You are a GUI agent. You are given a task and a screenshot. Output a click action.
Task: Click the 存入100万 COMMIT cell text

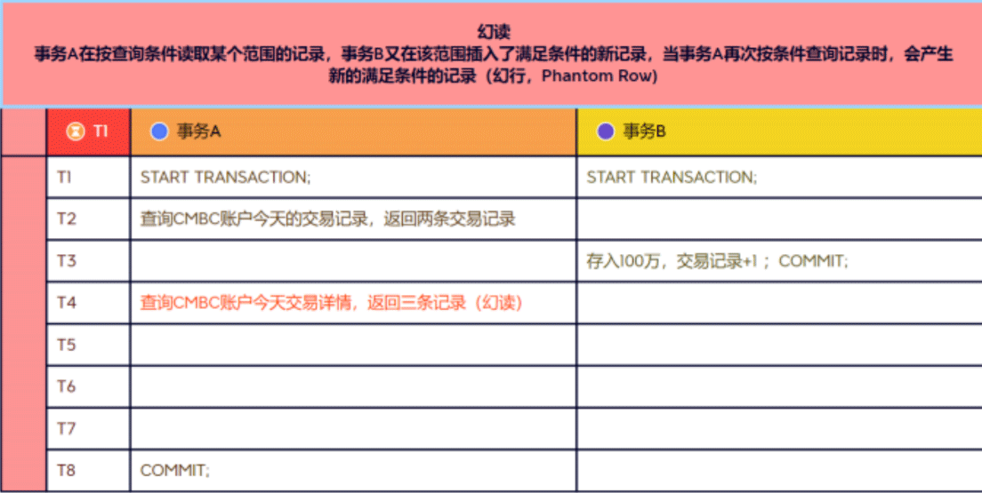[x=717, y=261]
